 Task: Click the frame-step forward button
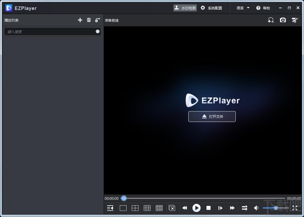(x=221, y=208)
